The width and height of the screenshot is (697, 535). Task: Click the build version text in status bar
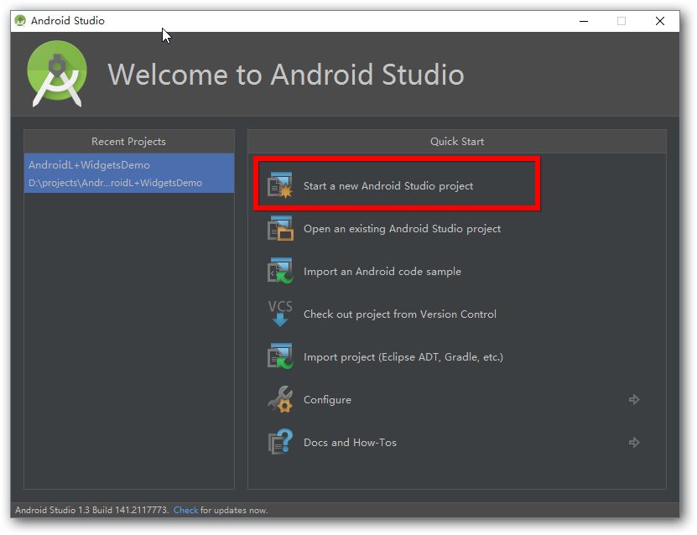(x=92, y=510)
